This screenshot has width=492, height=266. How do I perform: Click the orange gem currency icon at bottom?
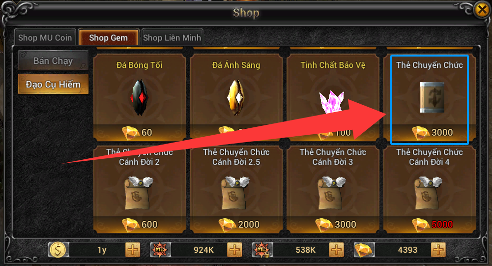tap(364, 250)
